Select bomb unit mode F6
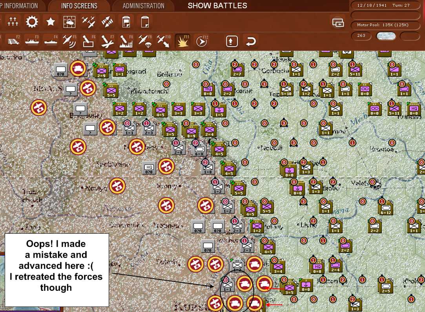The height and width of the screenshot is (312, 425). pos(88,41)
